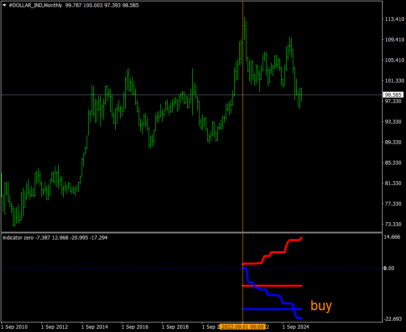The image size is (406, 332).
Task: Click the triangle arrow beside #DOLLAR_IND title
Action: click(x=4, y=5)
